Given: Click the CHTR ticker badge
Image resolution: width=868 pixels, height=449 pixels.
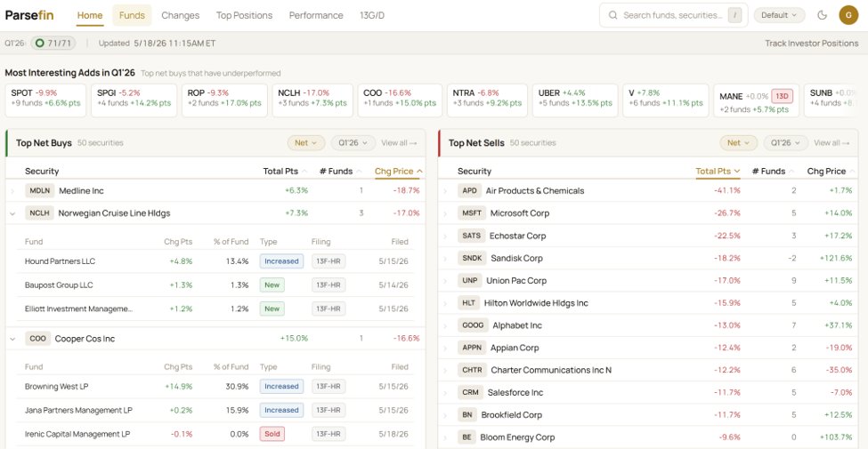Looking at the screenshot, I should tap(472, 370).
